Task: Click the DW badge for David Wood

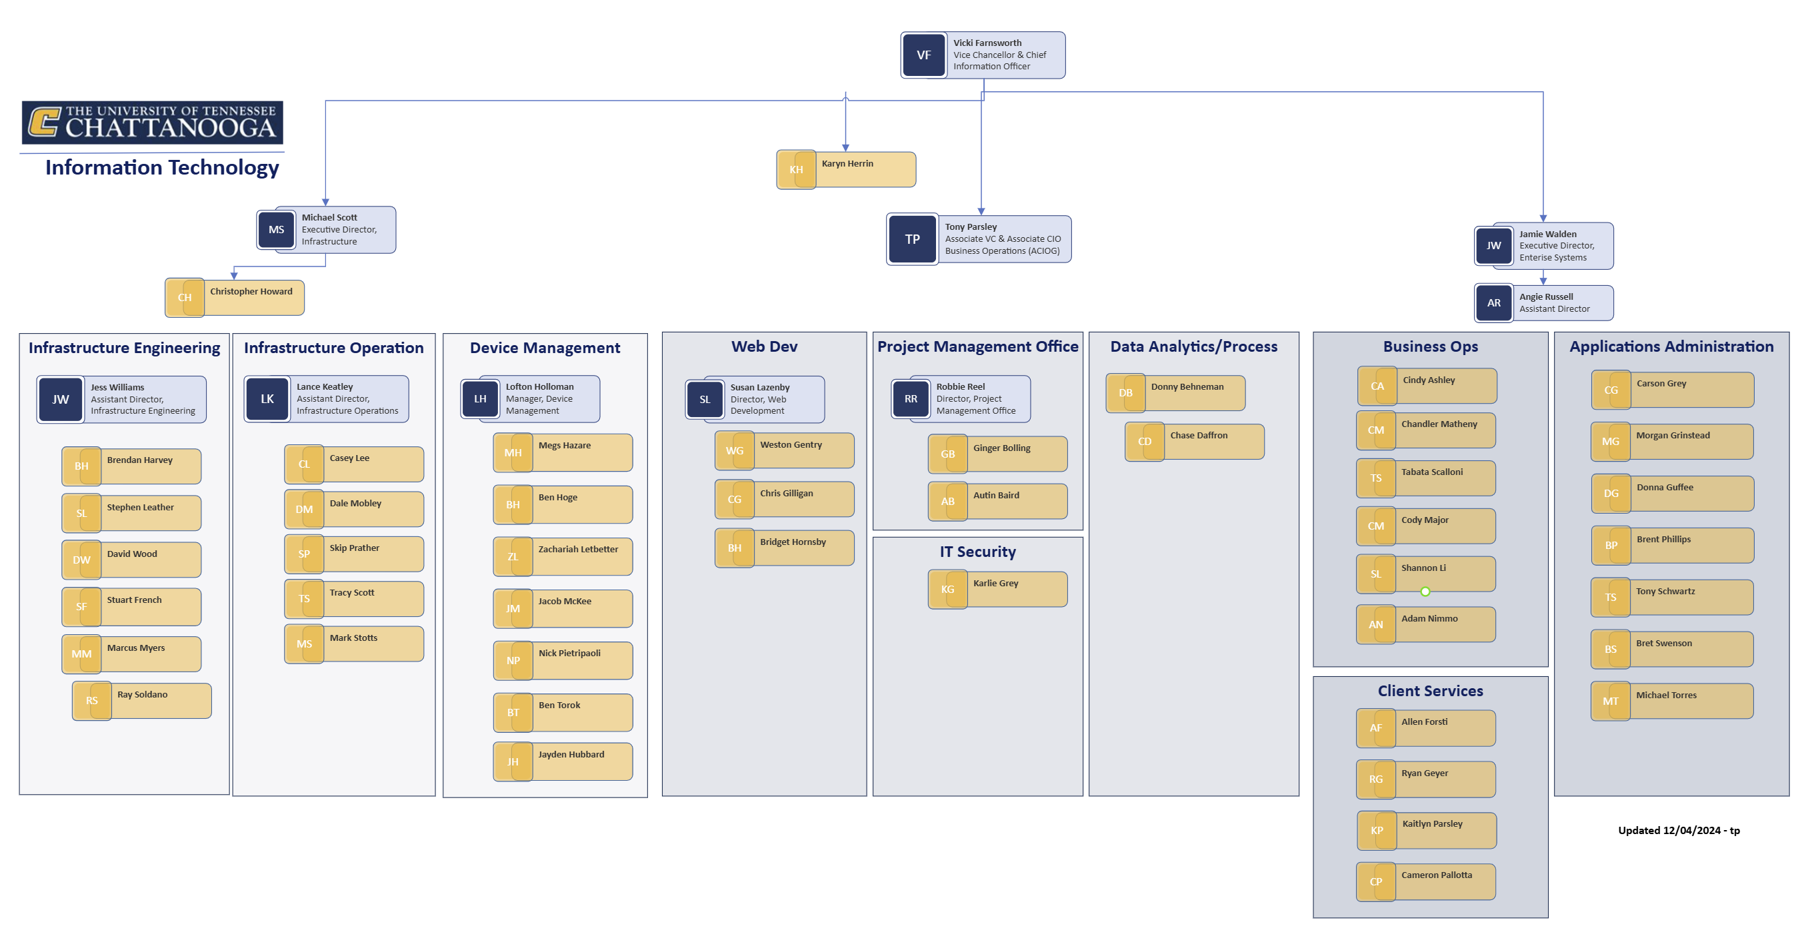Action: pos(81,560)
